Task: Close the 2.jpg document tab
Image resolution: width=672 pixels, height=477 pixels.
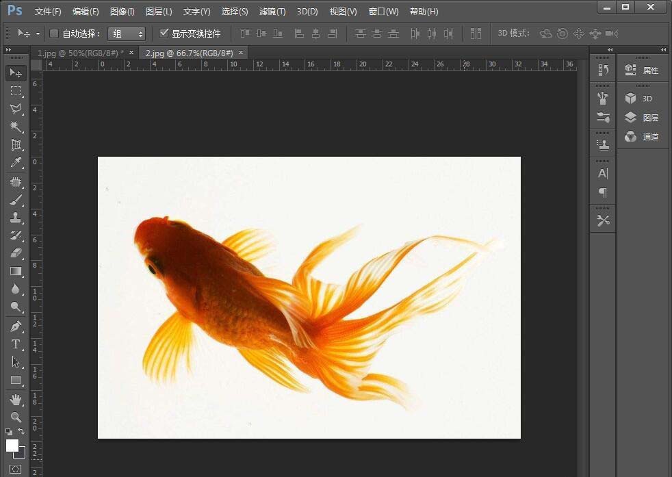Action: pos(241,52)
